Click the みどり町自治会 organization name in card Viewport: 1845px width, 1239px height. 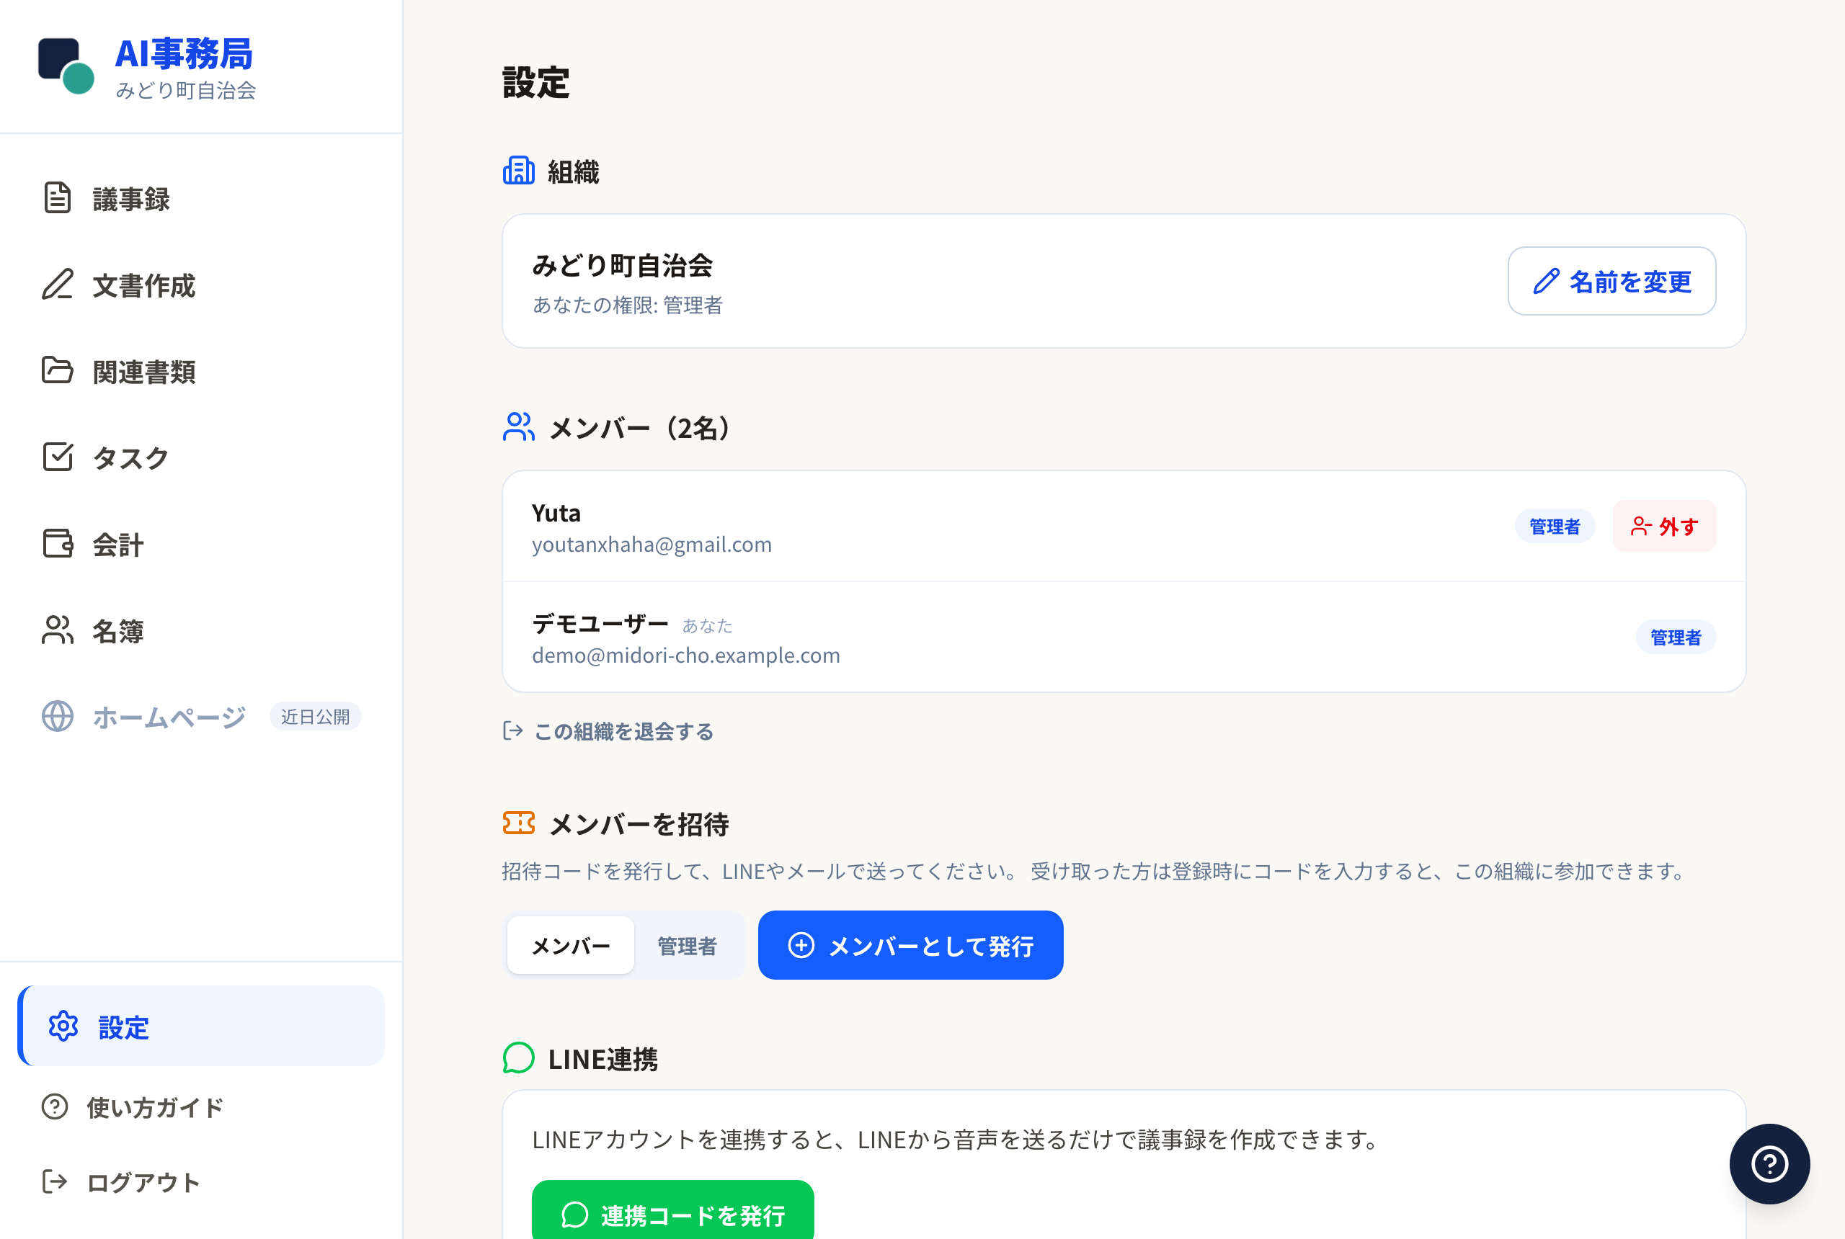[x=623, y=266]
